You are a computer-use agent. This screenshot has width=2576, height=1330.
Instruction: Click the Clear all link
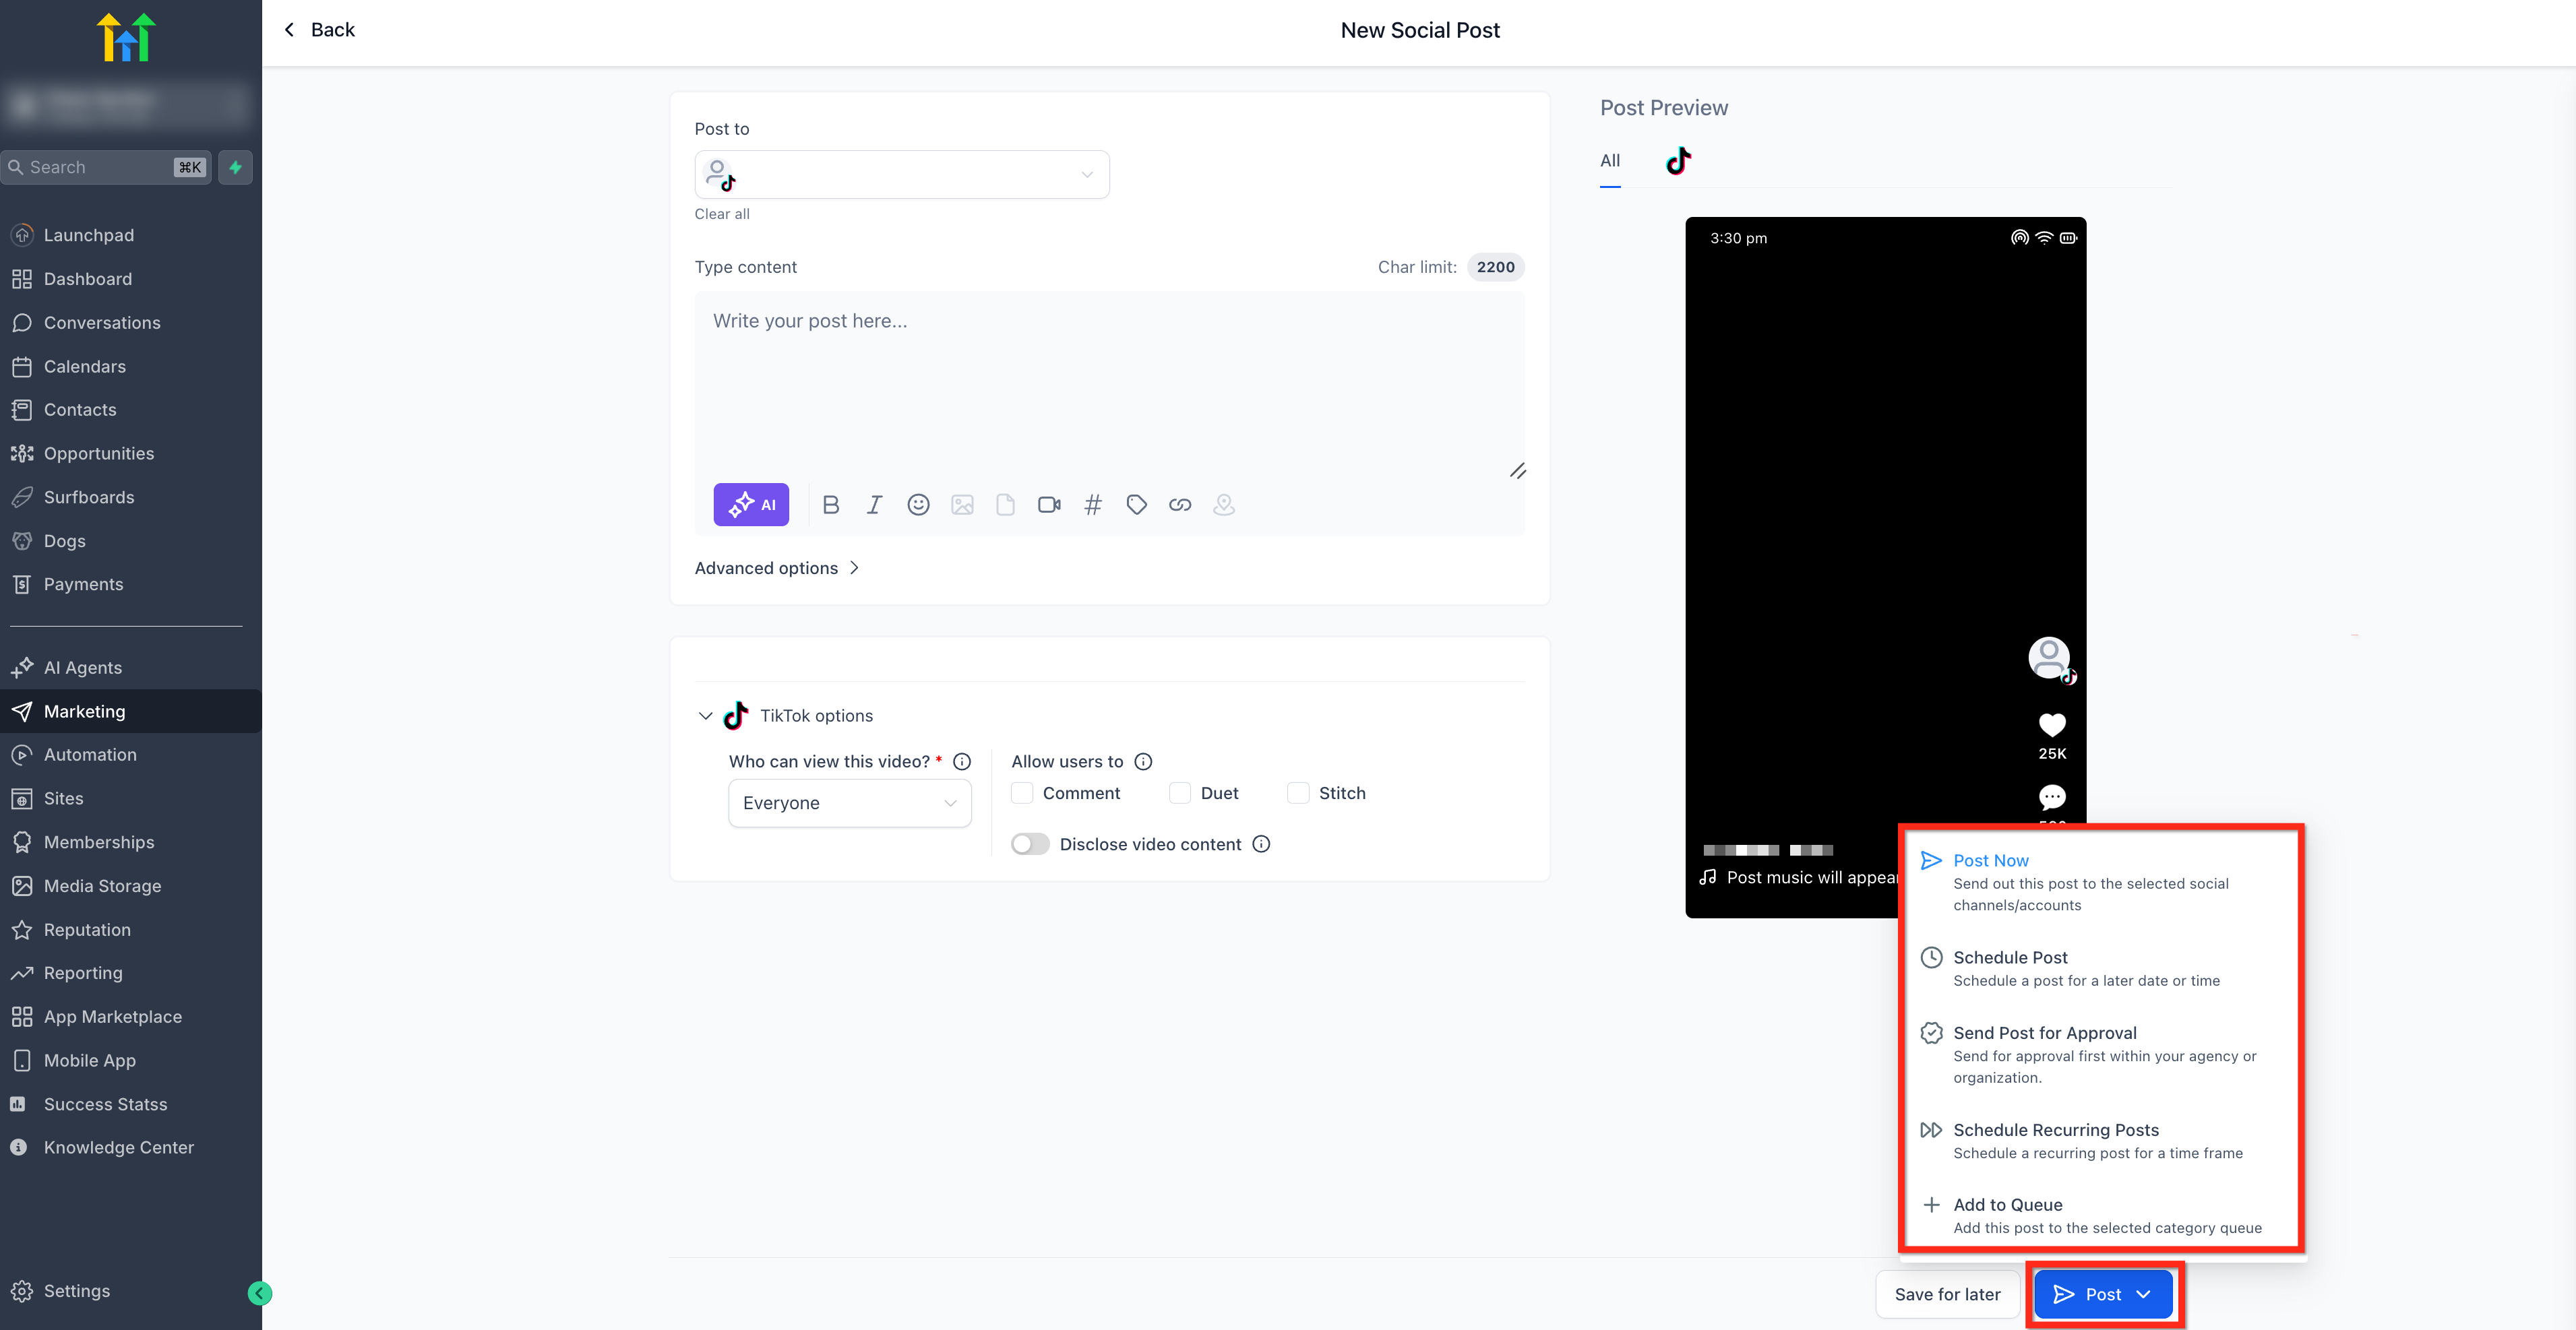pos(721,214)
